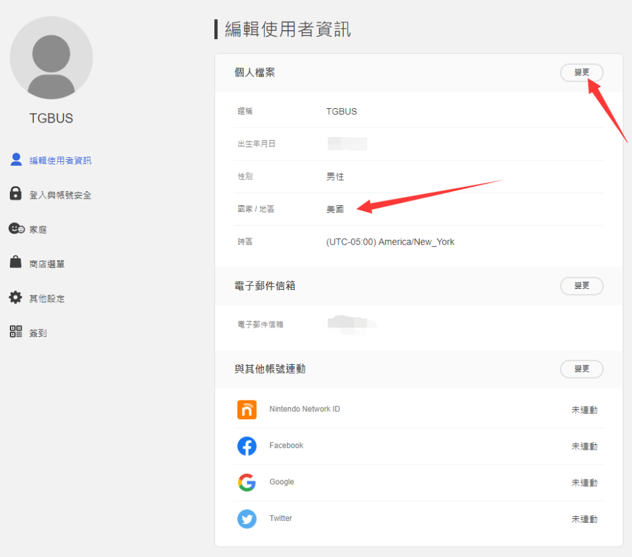632x557 pixels.
Task: Click 變更 button for 個人檔案
Action: coord(582,73)
